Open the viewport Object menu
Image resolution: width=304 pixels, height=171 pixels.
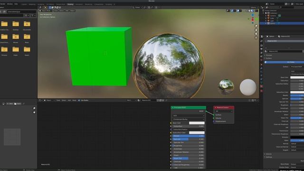(72, 10)
